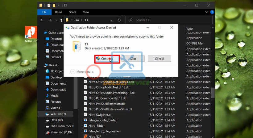Click Nitro_Slider file icon

click(85, 126)
